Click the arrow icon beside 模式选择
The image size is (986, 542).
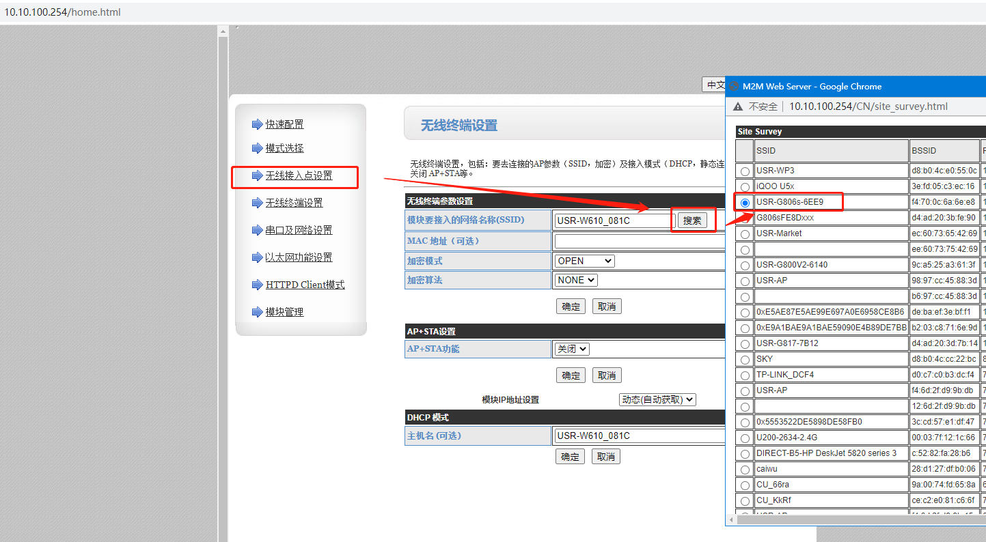257,148
